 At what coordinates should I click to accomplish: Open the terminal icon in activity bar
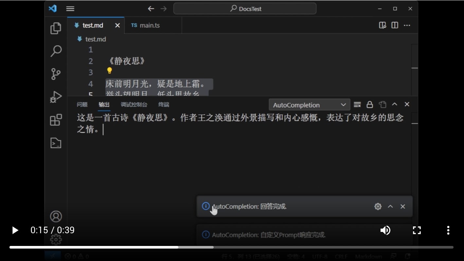(x=56, y=143)
